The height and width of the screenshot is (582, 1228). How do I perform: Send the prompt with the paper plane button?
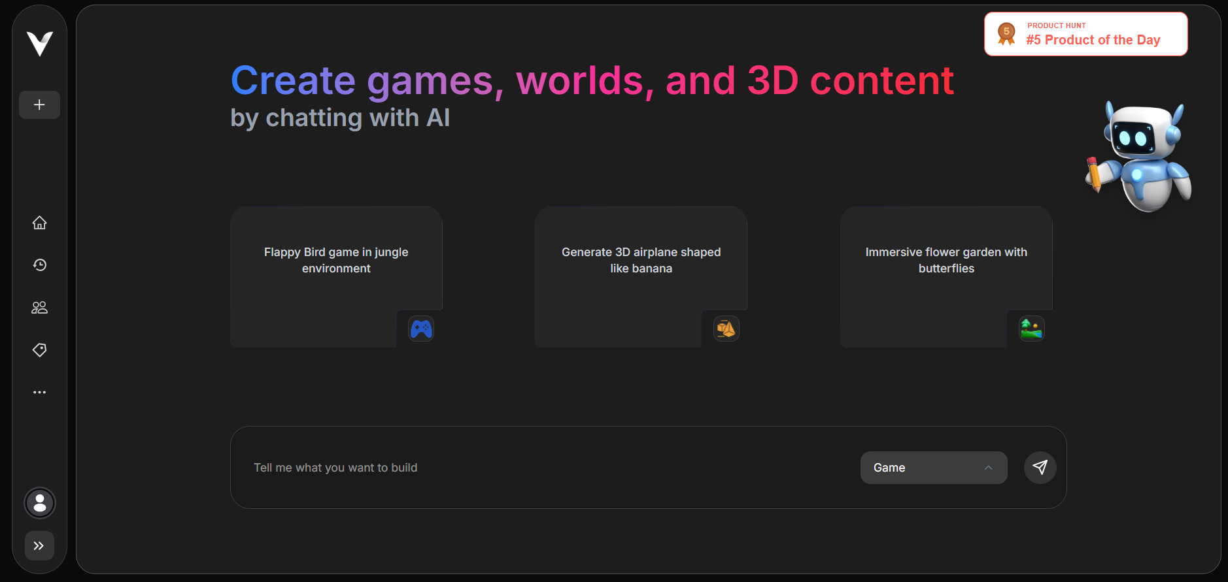point(1040,468)
